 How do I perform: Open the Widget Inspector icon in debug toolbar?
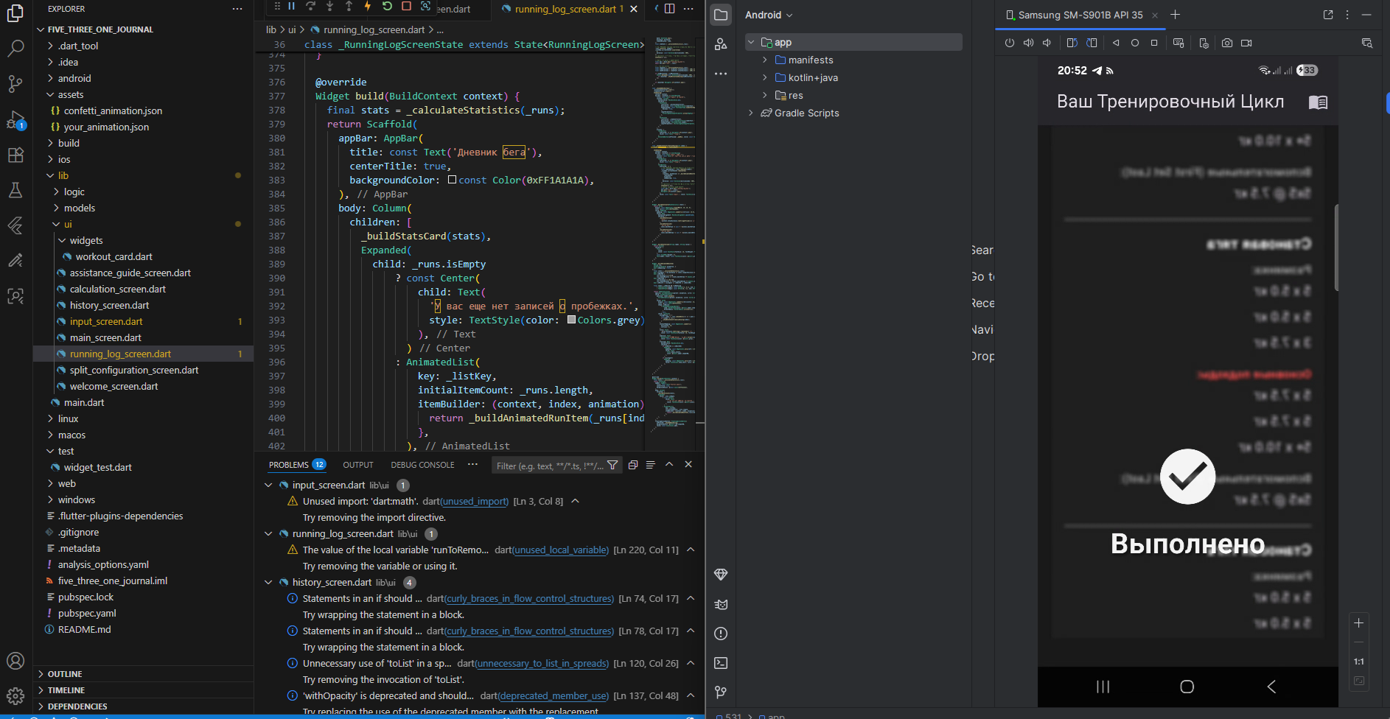coord(425,7)
